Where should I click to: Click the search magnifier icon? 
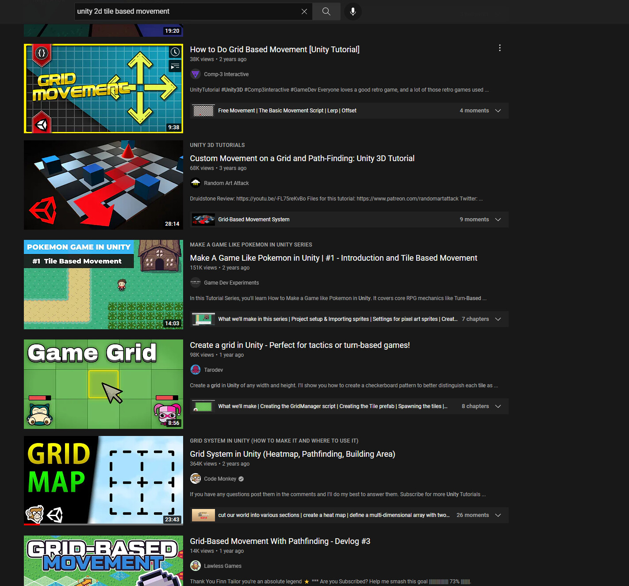[326, 12]
